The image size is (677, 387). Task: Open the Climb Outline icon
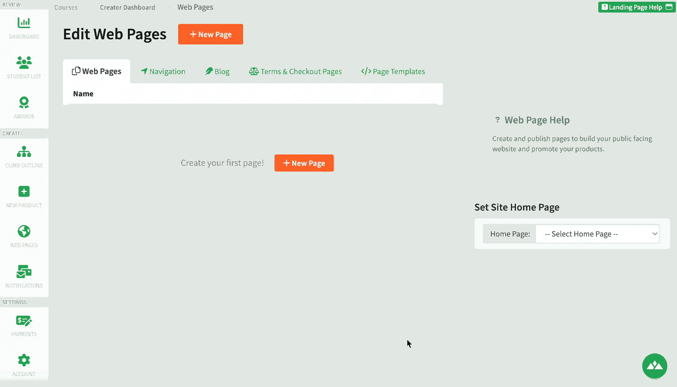pyautogui.click(x=24, y=151)
